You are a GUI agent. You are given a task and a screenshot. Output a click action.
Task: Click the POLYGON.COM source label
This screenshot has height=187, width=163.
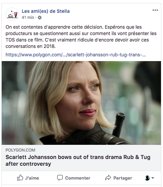click(20, 150)
